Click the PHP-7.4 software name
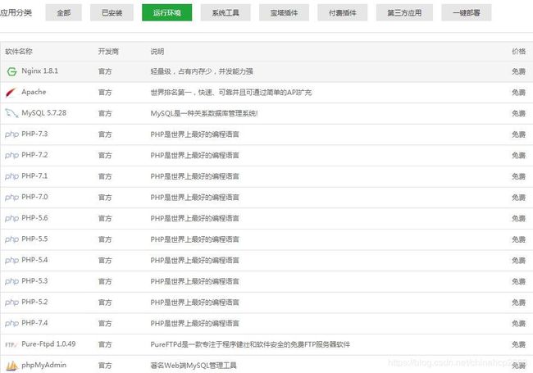533x373 pixels. 34,323
